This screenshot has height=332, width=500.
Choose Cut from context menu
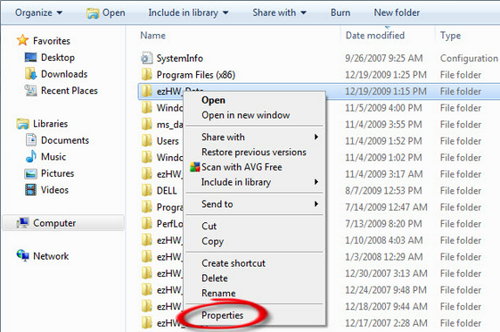tap(209, 226)
